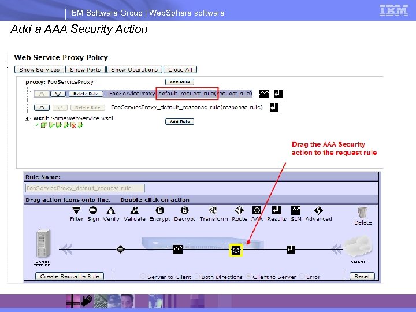This screenshot has width=416, height=312.
Task: Click the Delete trash can icon
Action: pyautogui.click(x=362, y=213)
